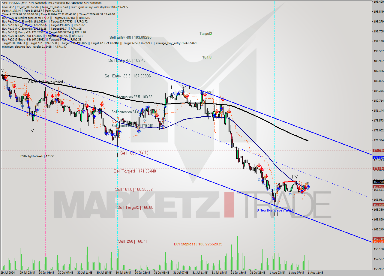Image resolution: width=384 pixels, height=276 pixels.
Task: Click the red 160.710 price axis tag
Action: (378, 238)
